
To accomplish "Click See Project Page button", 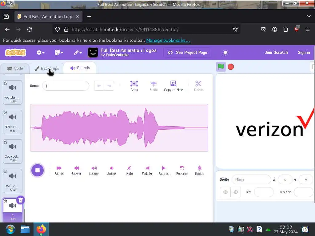I will point(187,53).
